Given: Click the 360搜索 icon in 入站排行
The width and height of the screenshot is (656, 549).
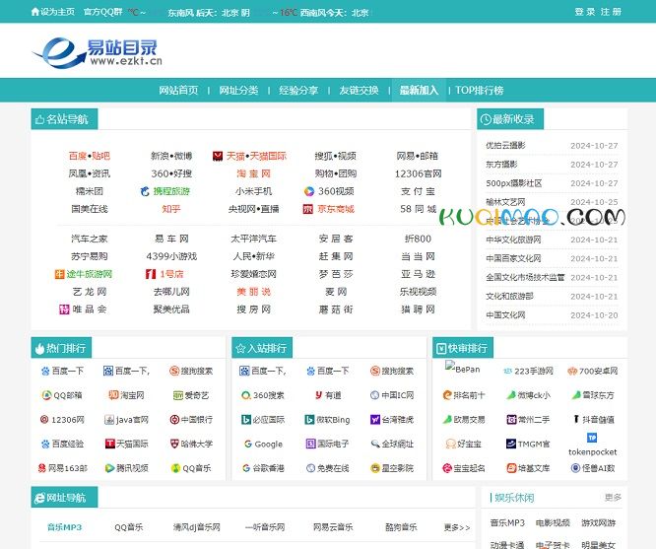Looking at the screenshot, I should [x=246, y=395].
